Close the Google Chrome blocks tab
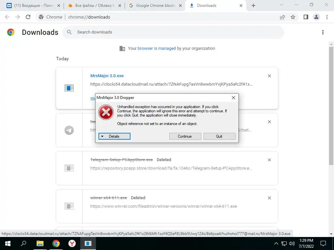The width and height of the screenshot is (334, 250). tap(180, 6)
